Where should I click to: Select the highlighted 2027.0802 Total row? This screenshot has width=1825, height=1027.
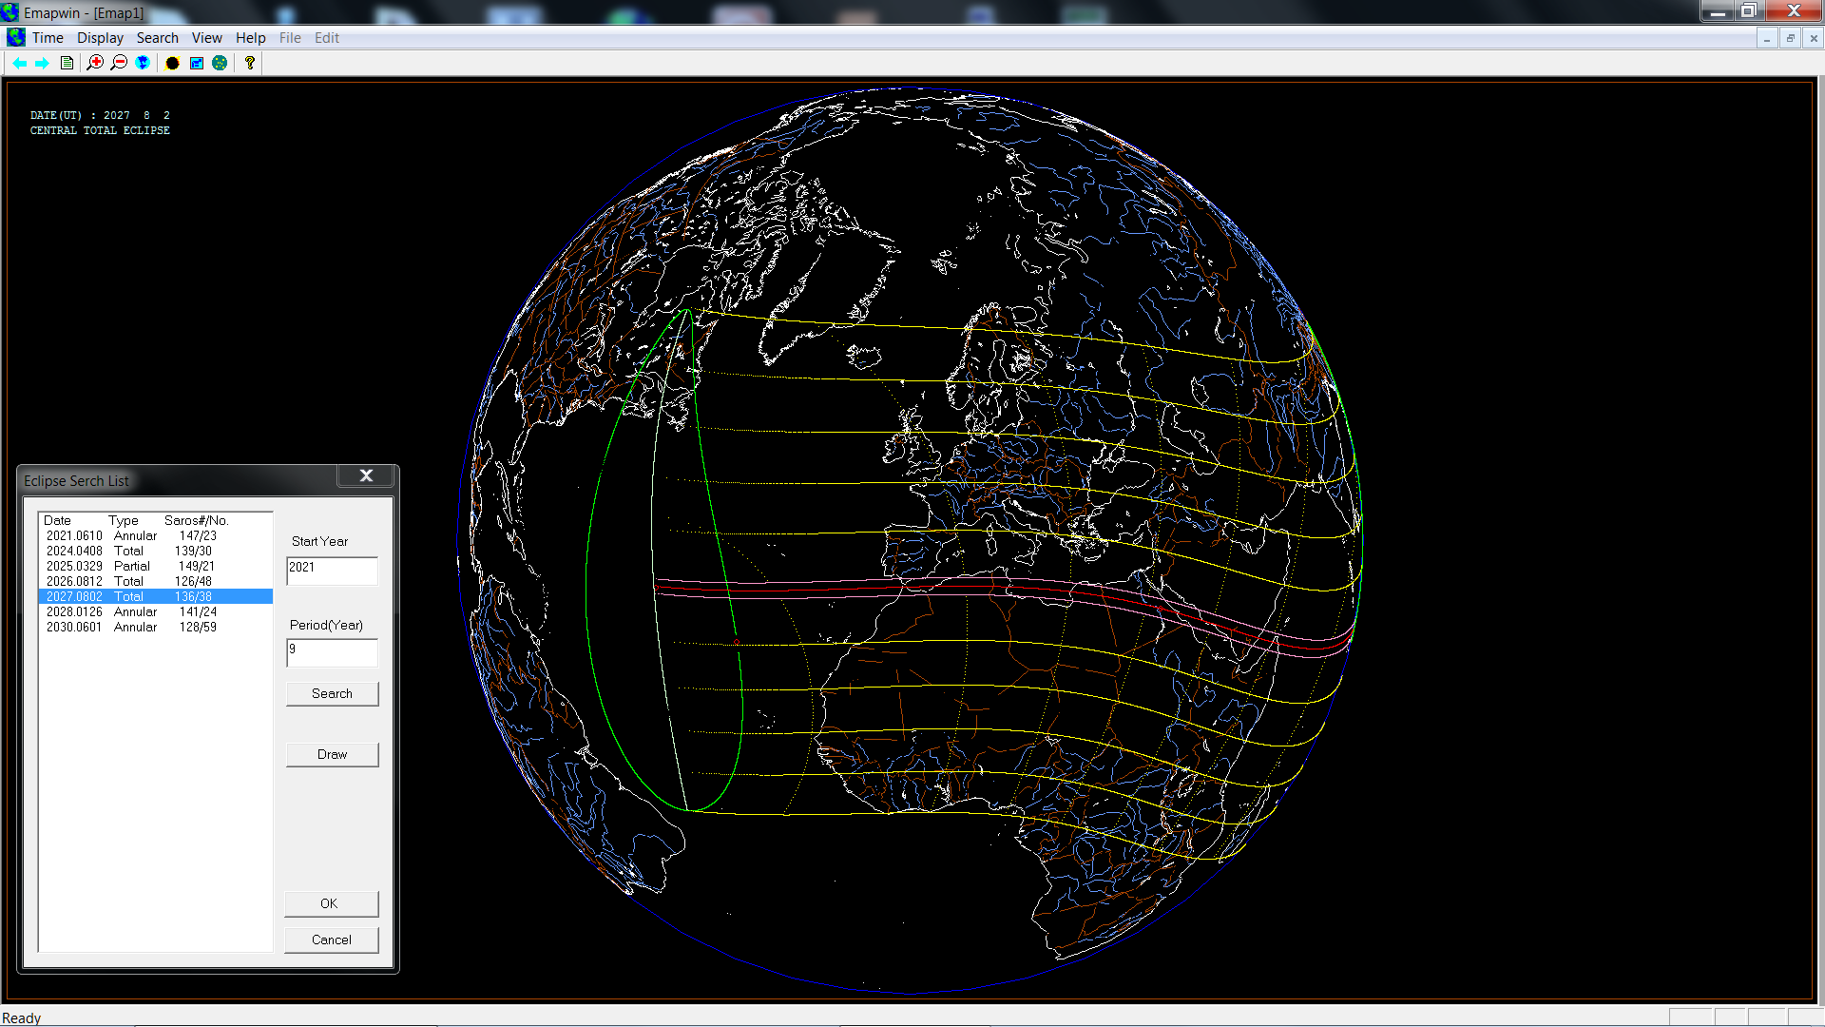click(156, 596)
